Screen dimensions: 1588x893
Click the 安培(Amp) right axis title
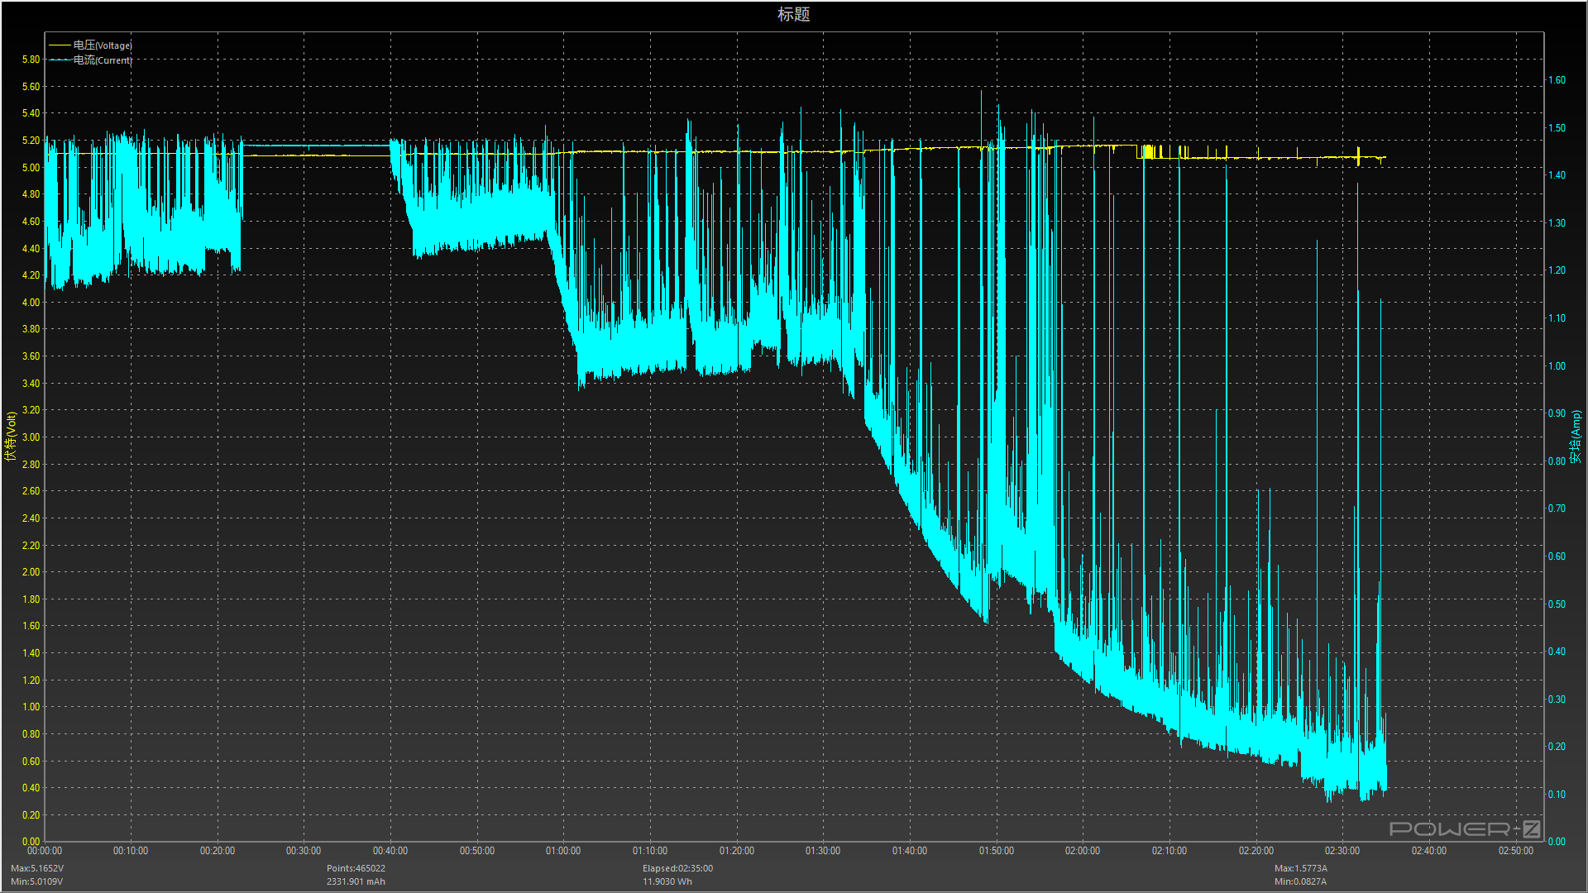tap(1576, 436)
